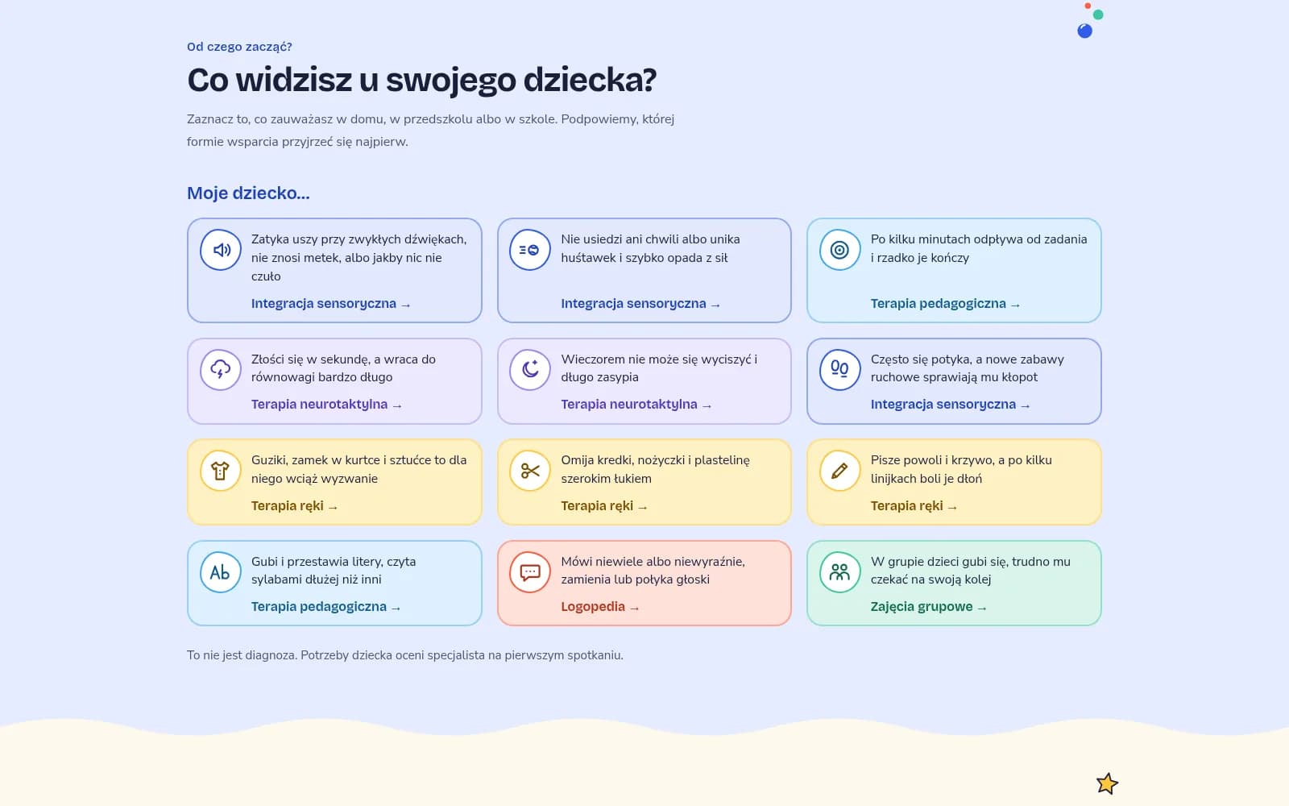Click the 'Moje dziecko...' subheading
1289x806 pixels.
(248, 193)
